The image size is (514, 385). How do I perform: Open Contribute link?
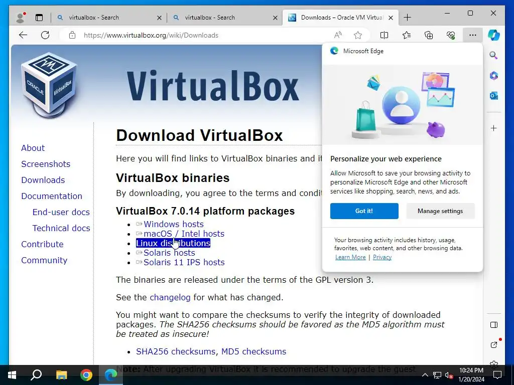(42, 244)
